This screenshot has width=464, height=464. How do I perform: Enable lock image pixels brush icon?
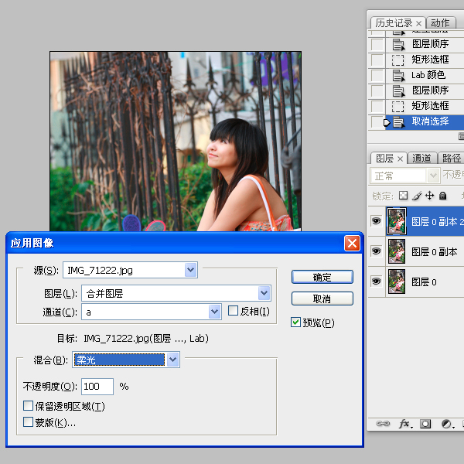[x=417, y=196]
